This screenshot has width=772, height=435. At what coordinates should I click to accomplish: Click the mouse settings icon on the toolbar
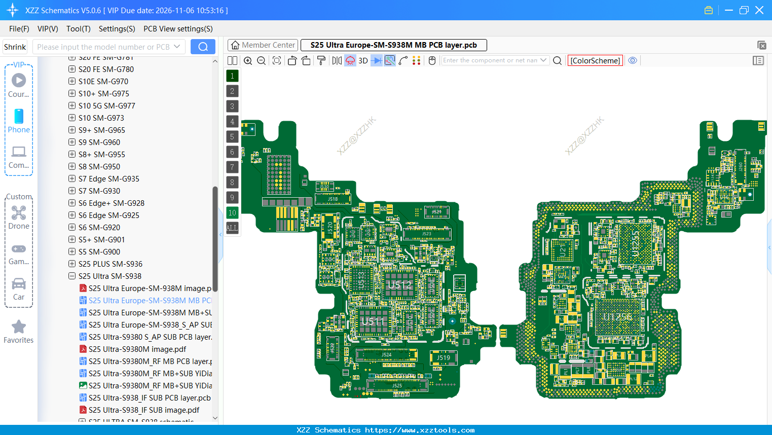tap(432, 60)
